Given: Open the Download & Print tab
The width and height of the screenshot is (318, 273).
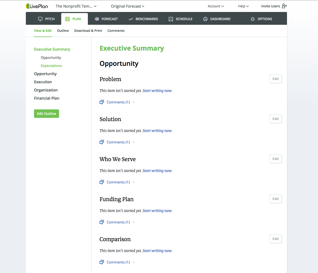Looking at the screenshot, I should 88,30.
